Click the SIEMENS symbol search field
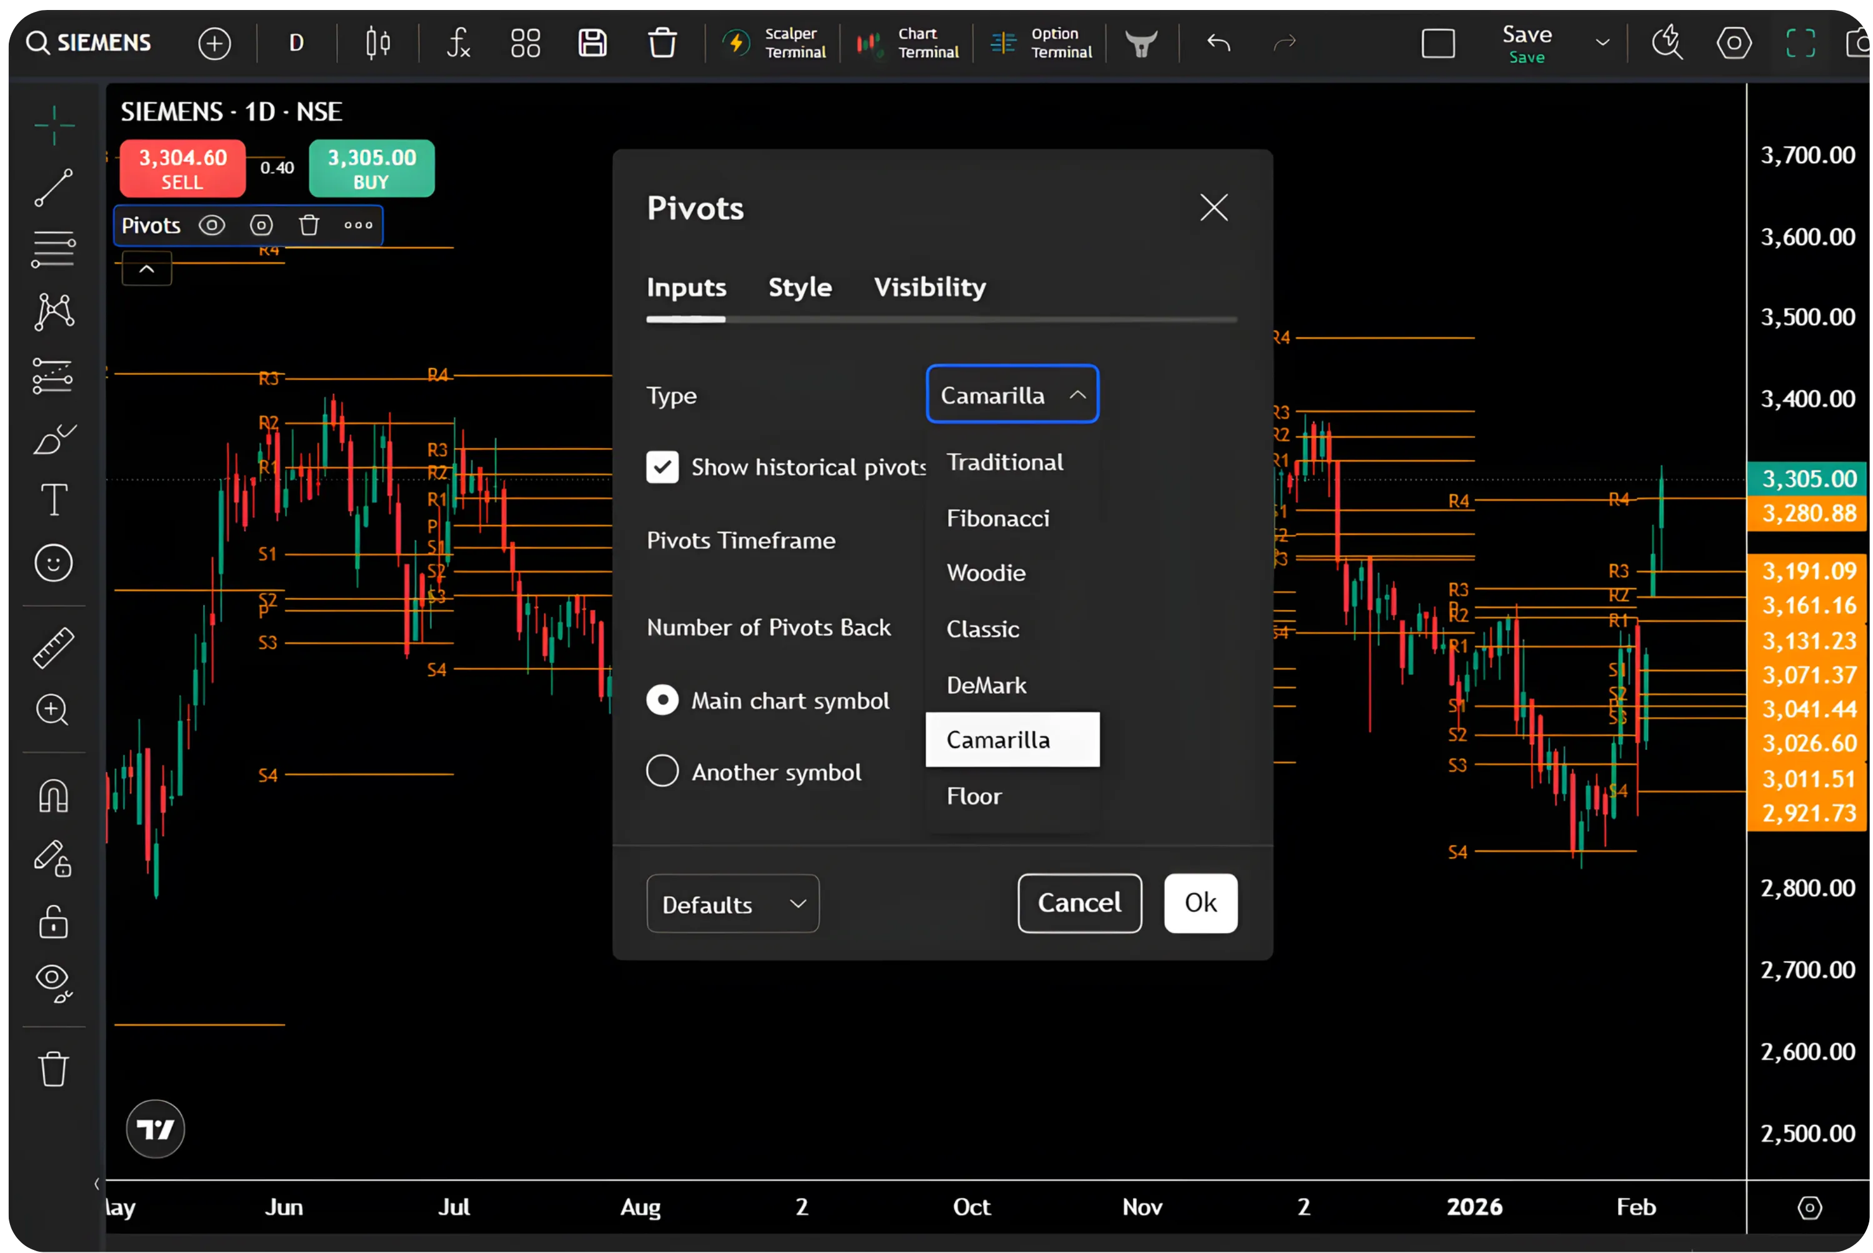 (88, 42)
